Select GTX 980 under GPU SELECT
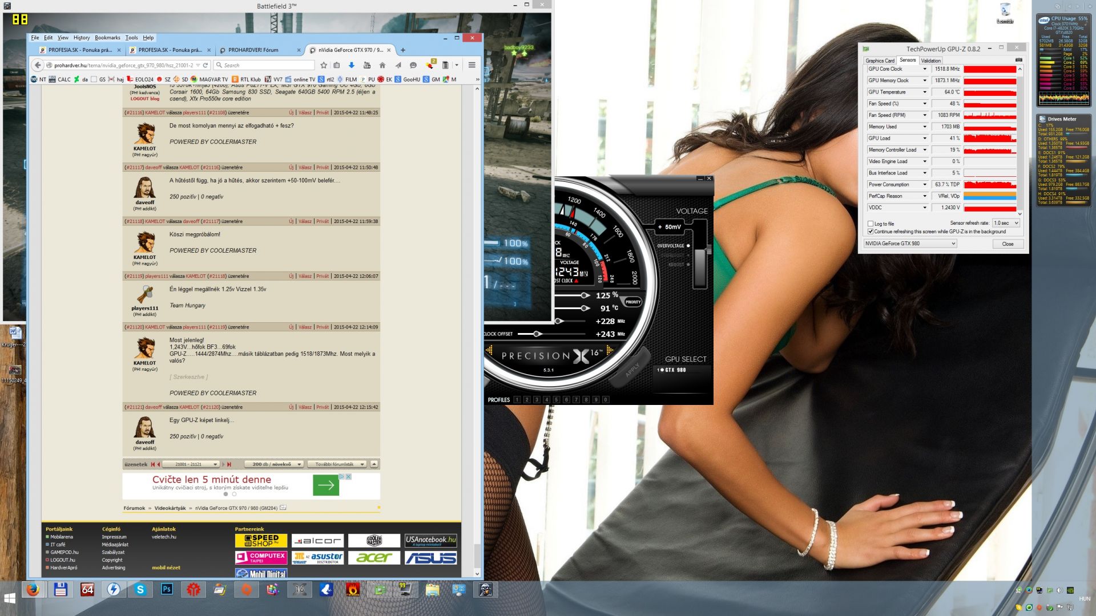Screen dimensions: 1096x616 pos(672,370)
